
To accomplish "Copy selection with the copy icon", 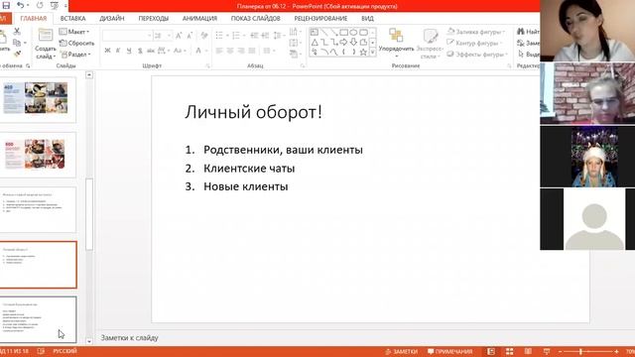I will pos(17,43).
